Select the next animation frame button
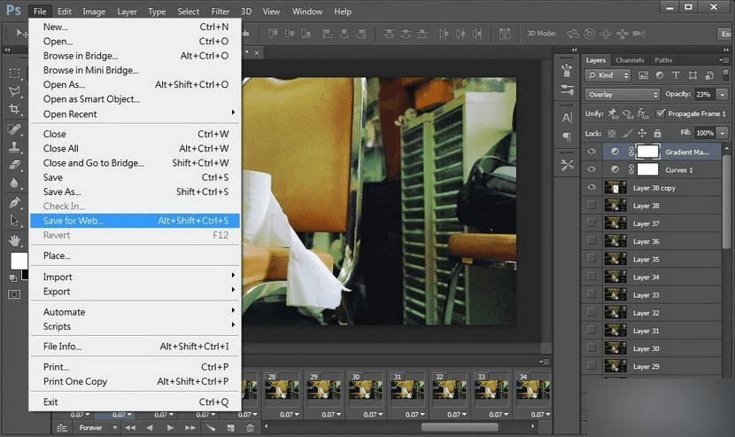 click(190, 427)
